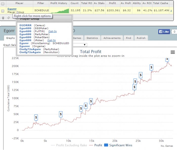Image resolution: width=177 pixels, height=150 pixels.
Task: Open the chart hamburger menu icon
Action: point(173,52)
